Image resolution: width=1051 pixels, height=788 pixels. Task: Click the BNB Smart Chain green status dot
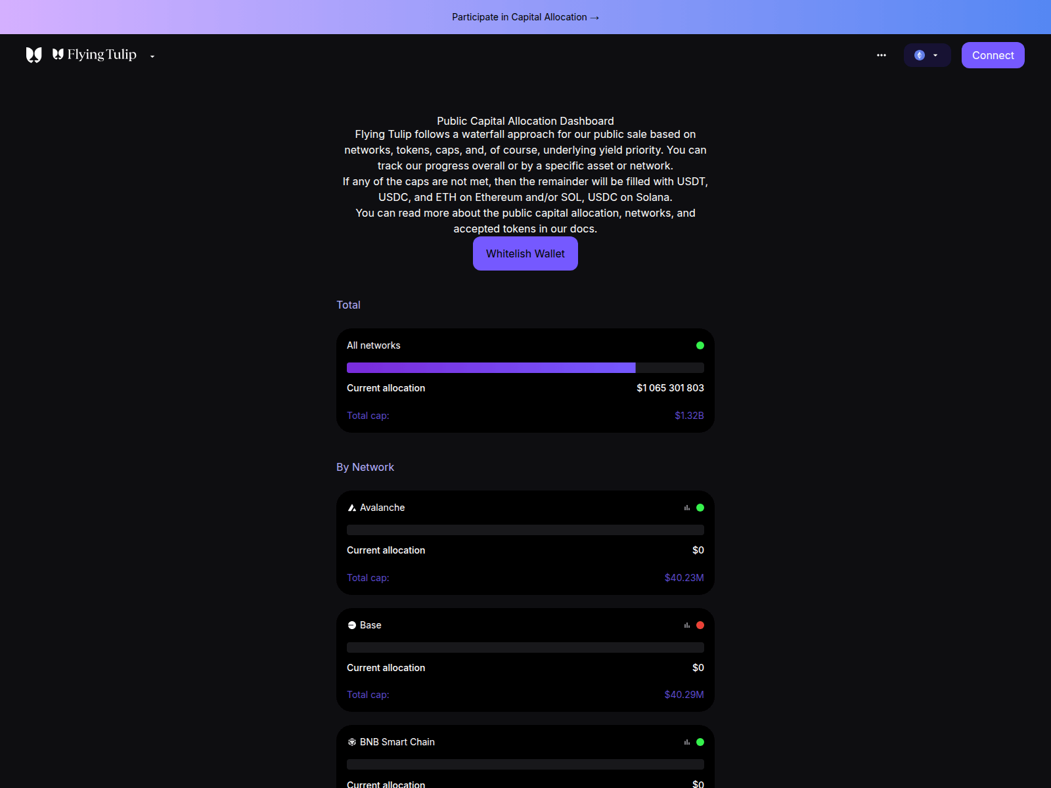[700, 742]
